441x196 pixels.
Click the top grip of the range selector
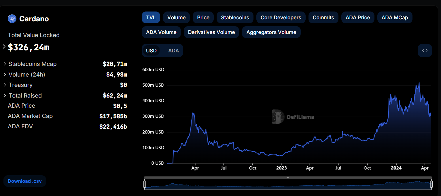coord(288,178)
